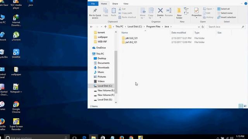The image size is (248, 139).
Task: Click the Delete X icon
Action: (x=160, y=10)
